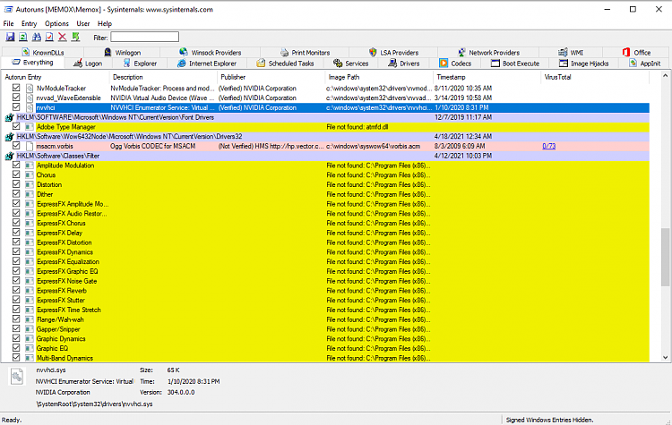Uncheck the nvvad_WaveExtensible checkbox
Screen dimensions: 672x425
(16, 98)
